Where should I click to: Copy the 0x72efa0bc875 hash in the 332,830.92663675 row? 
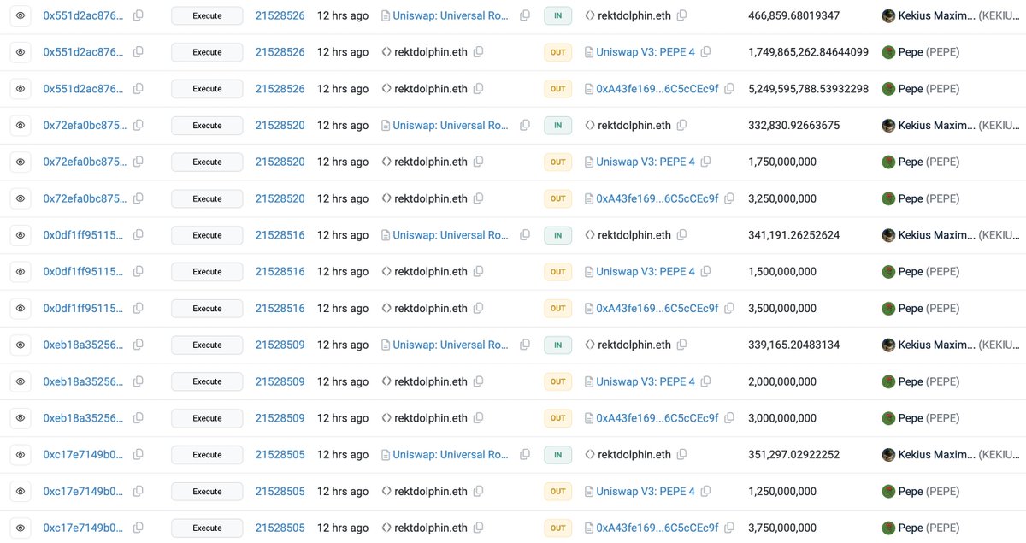point(139,126)
